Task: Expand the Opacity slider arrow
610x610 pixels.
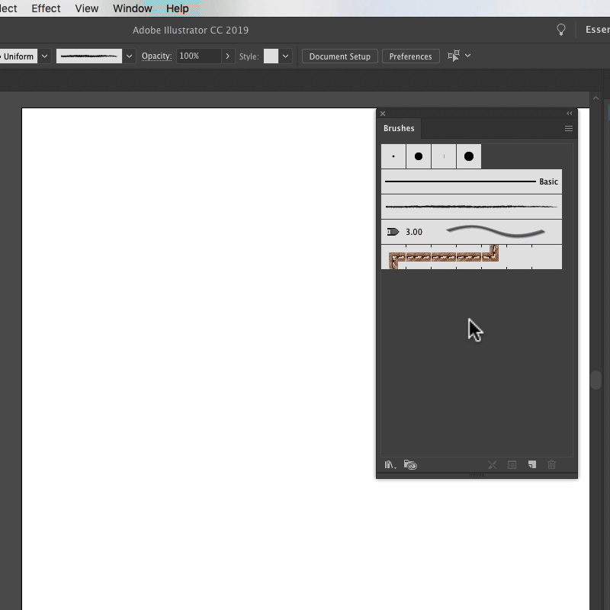Action: (x=227, y=56)
